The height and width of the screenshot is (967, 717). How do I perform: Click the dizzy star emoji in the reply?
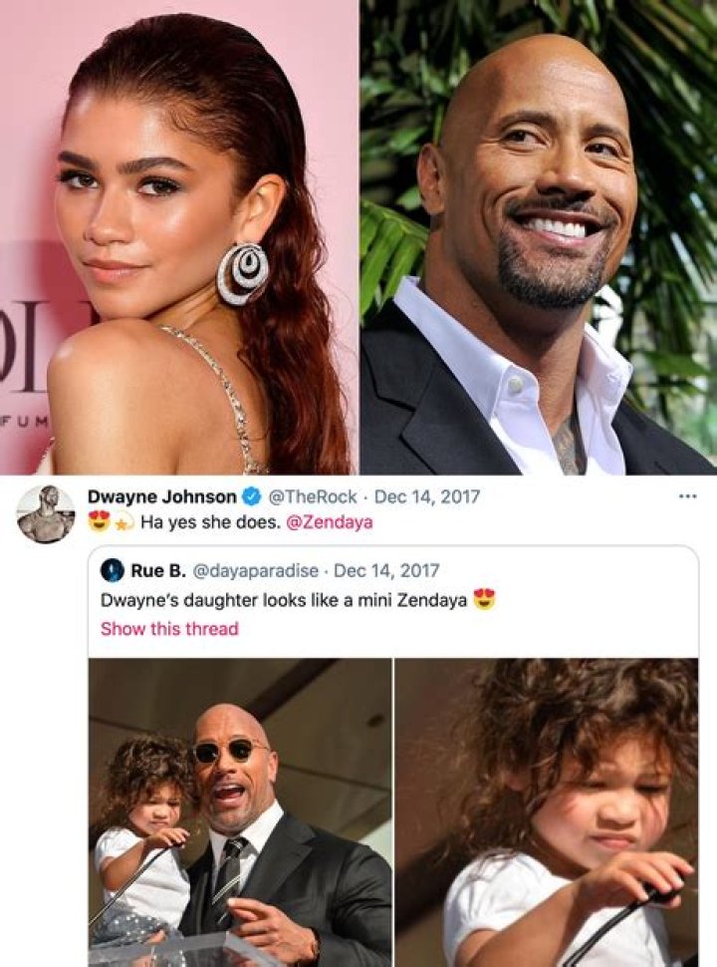click(x=121, y=520)
